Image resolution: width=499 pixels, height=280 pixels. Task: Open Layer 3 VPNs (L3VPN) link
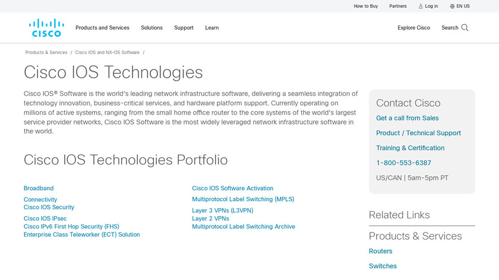(x=223, y=211)
